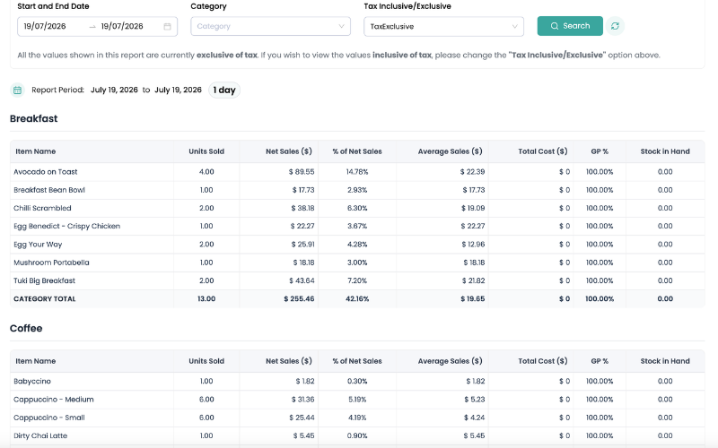The width and height of the screenshot is (718, 448).
Task: Click Coffee table Stock in Hand header
Action: click(x=665, y=361)
